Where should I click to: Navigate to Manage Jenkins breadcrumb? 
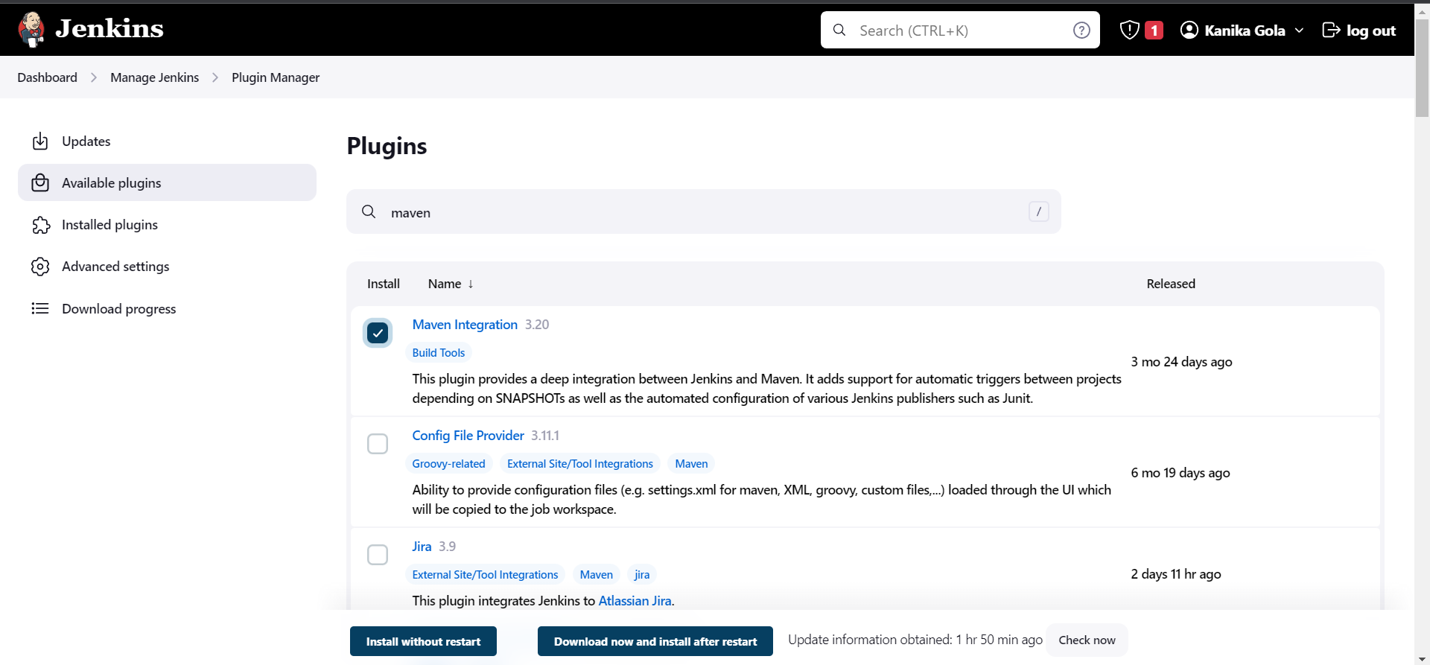(x=154, y=77)
